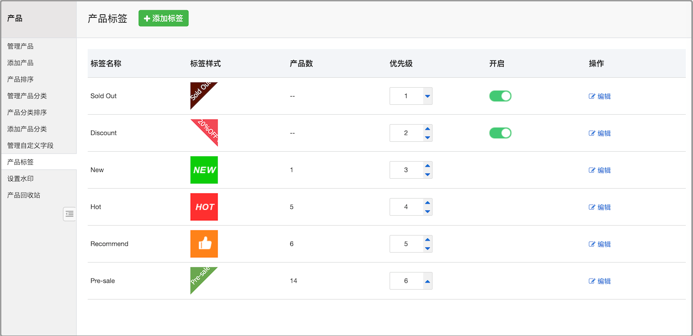Click the 添加标签 button
The width and height of the screenshot is (693, 336).
(163, 18)
